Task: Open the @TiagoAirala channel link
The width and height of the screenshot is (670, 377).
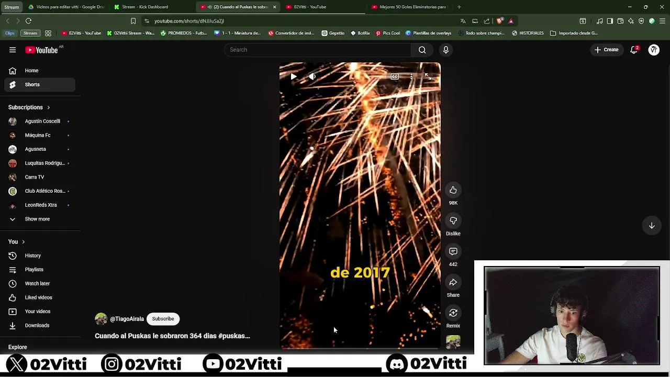Action: click(x=127, y=319)
